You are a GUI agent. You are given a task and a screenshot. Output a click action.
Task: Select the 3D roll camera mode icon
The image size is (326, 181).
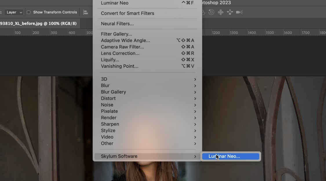[211, 12]
